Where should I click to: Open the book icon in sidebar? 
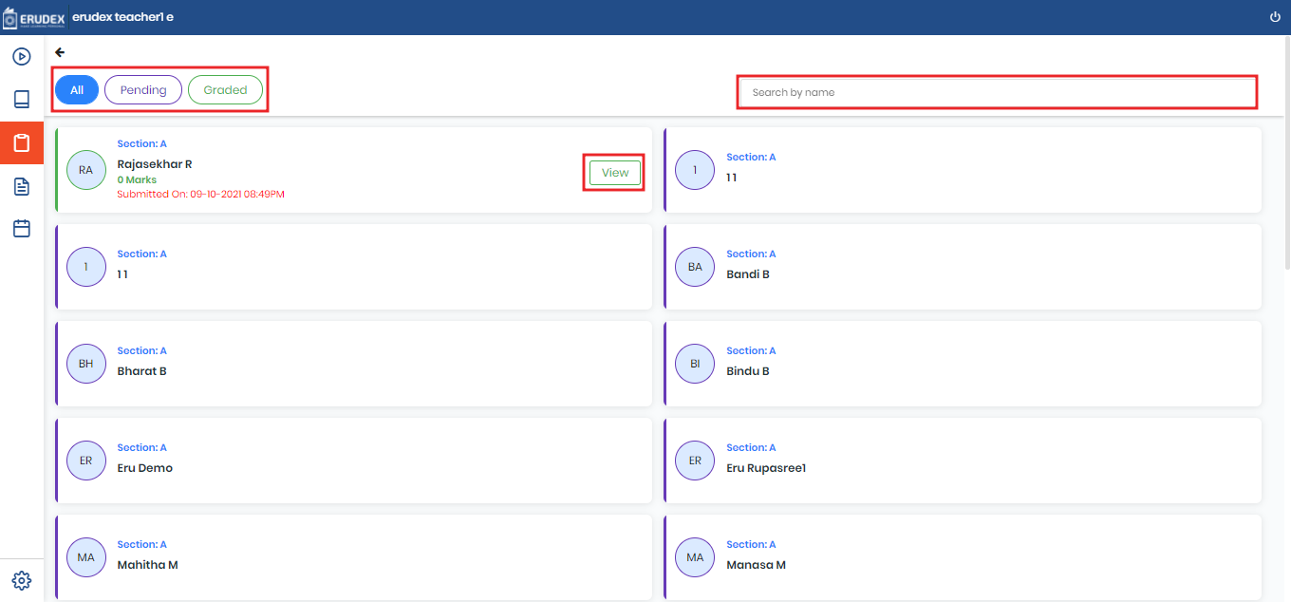pos(22,100)
